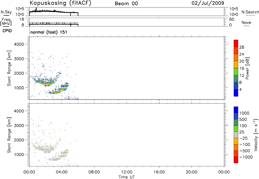Image resolution: width=259 pixels, height=179 pixels.
Task: Click the Power [dB] colorbar label
Action: coord(247,68)
